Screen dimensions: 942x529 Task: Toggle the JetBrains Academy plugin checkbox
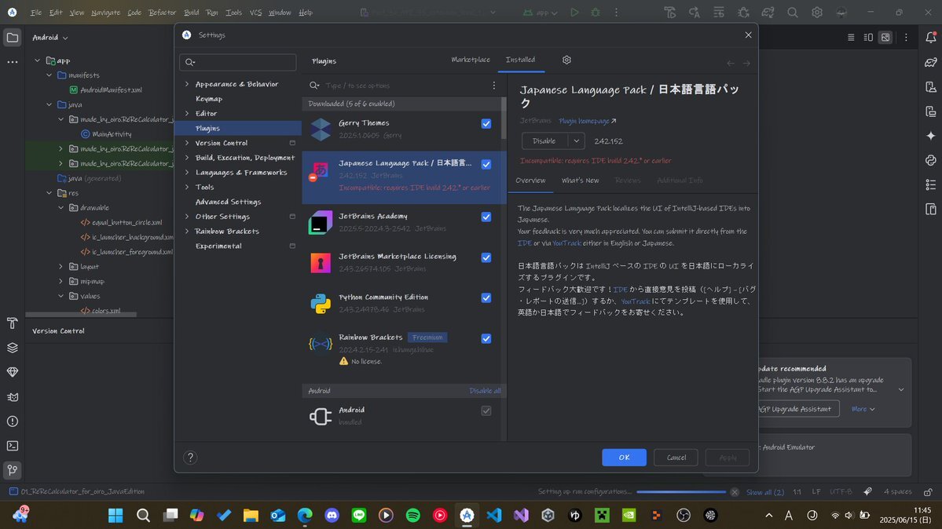point(486,217)
